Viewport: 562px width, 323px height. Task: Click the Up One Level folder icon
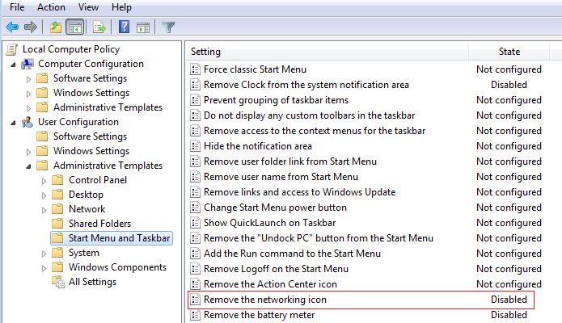coord(55,27)
